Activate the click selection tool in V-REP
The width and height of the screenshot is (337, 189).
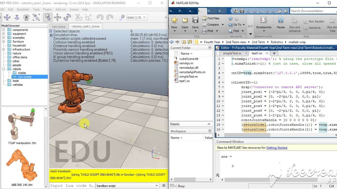tap(48, 18)
